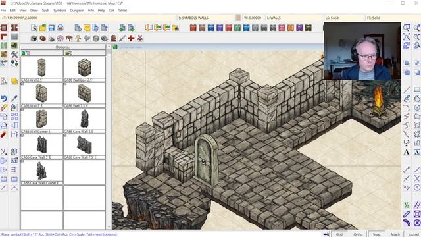Click the symbol catalog scrollbar up arrow
The width and height of the screenshot is (421, 237).
pos(109,47)
